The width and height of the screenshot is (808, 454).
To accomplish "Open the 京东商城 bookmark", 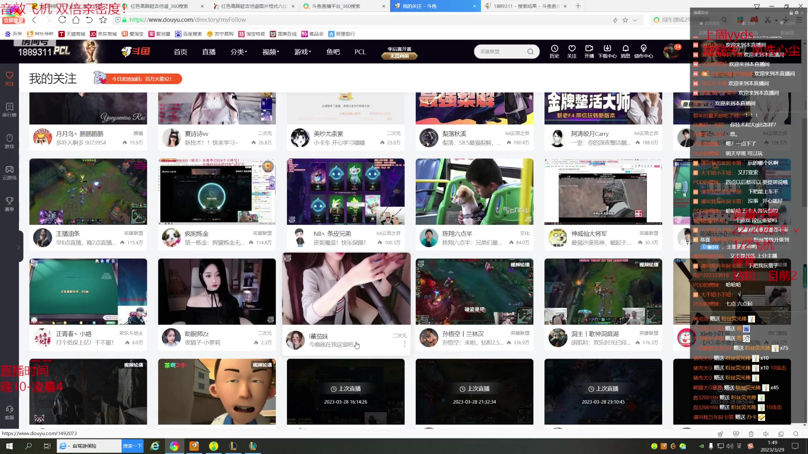I will pyautogui.click(x=104, y=34).
